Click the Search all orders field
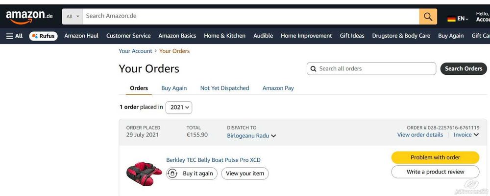This screenshot has width=490, height=196. pos(375,69)
